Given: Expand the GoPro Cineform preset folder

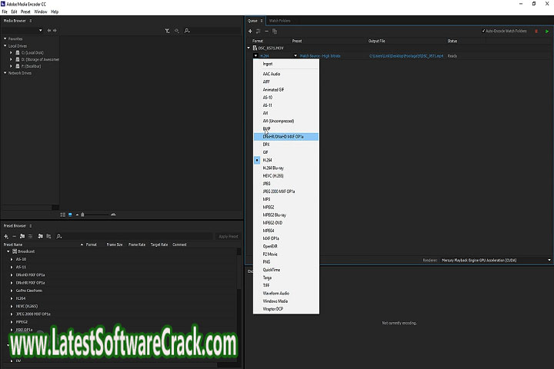Looking at the screenshot, I should (x=12, y=290).
